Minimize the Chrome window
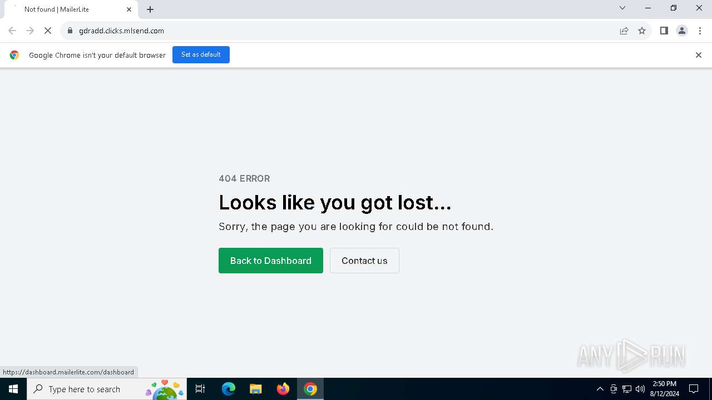 (648, 8)
